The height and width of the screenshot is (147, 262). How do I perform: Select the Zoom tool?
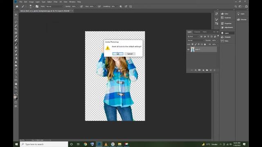(x=16, y=87)
